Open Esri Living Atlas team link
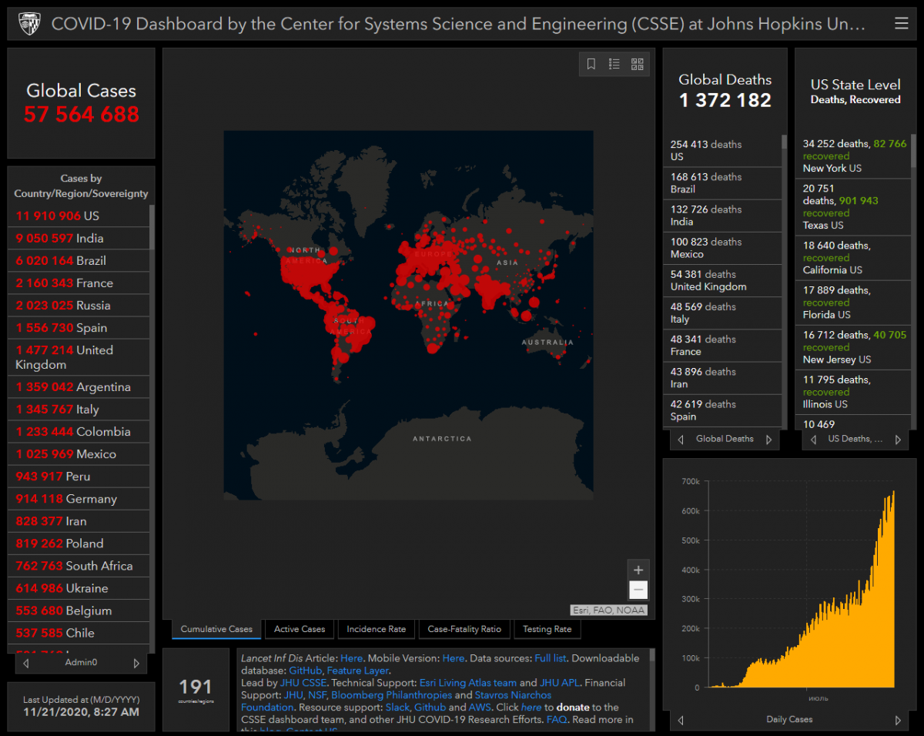Image resolution: width=924 pixels, height=736 pixels. 468,683
